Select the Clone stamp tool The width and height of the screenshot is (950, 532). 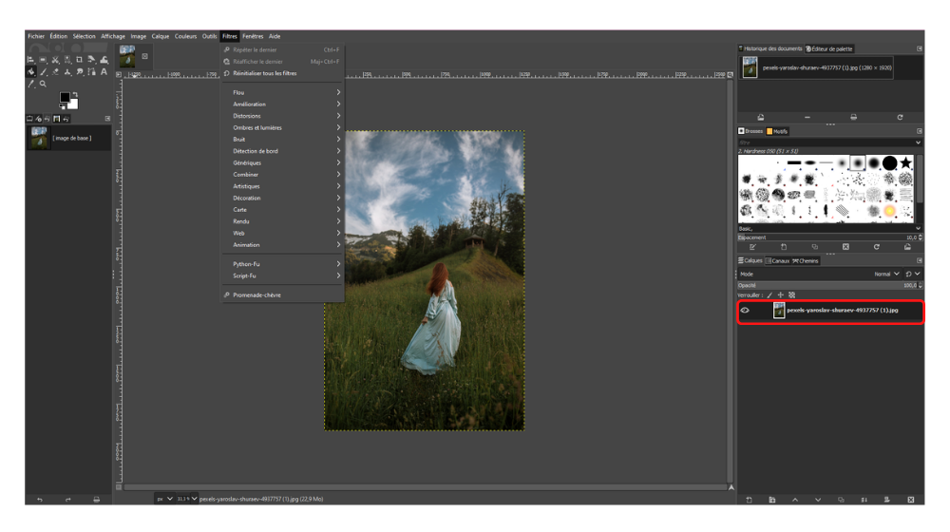click(x=67, y=71)
